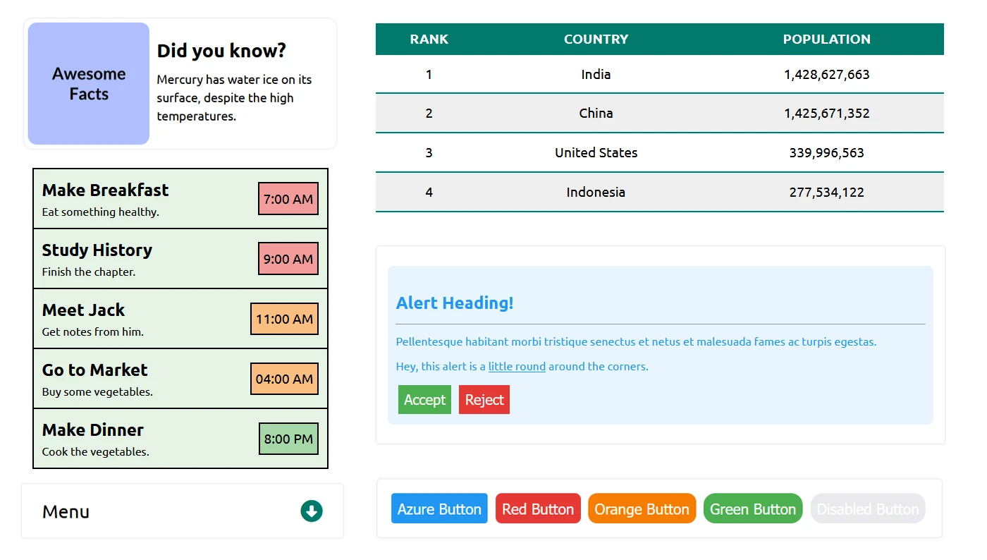The height and width of the screenshot is (560, 987).
Task: Click the POPULATION column header
Action: (x=826, y=39)
